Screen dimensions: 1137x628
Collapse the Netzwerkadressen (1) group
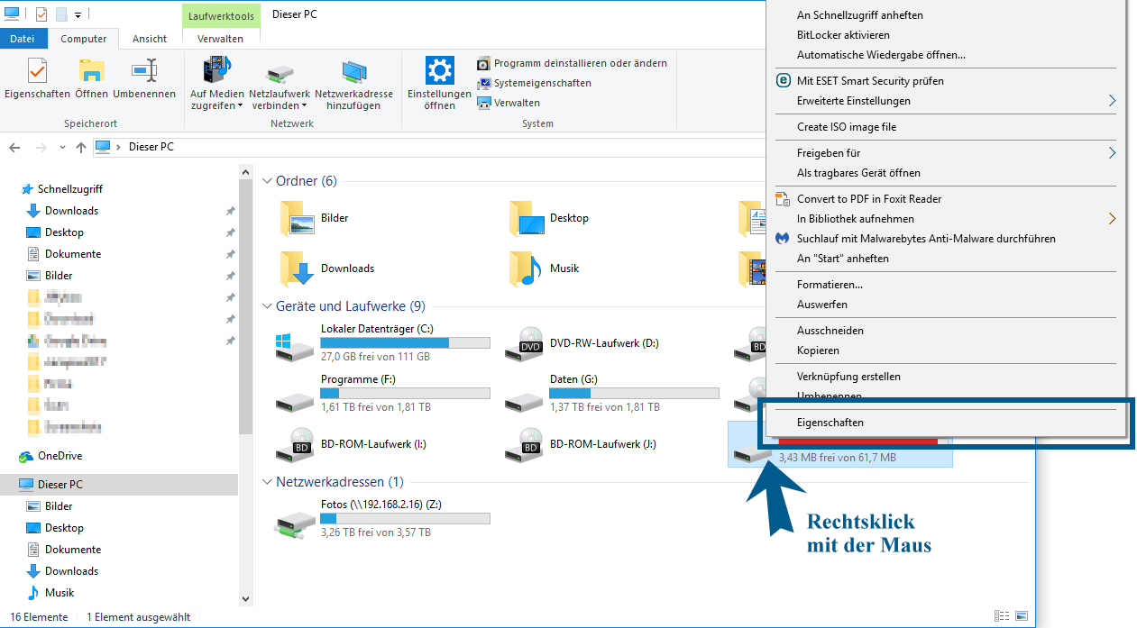coord(267,482)
